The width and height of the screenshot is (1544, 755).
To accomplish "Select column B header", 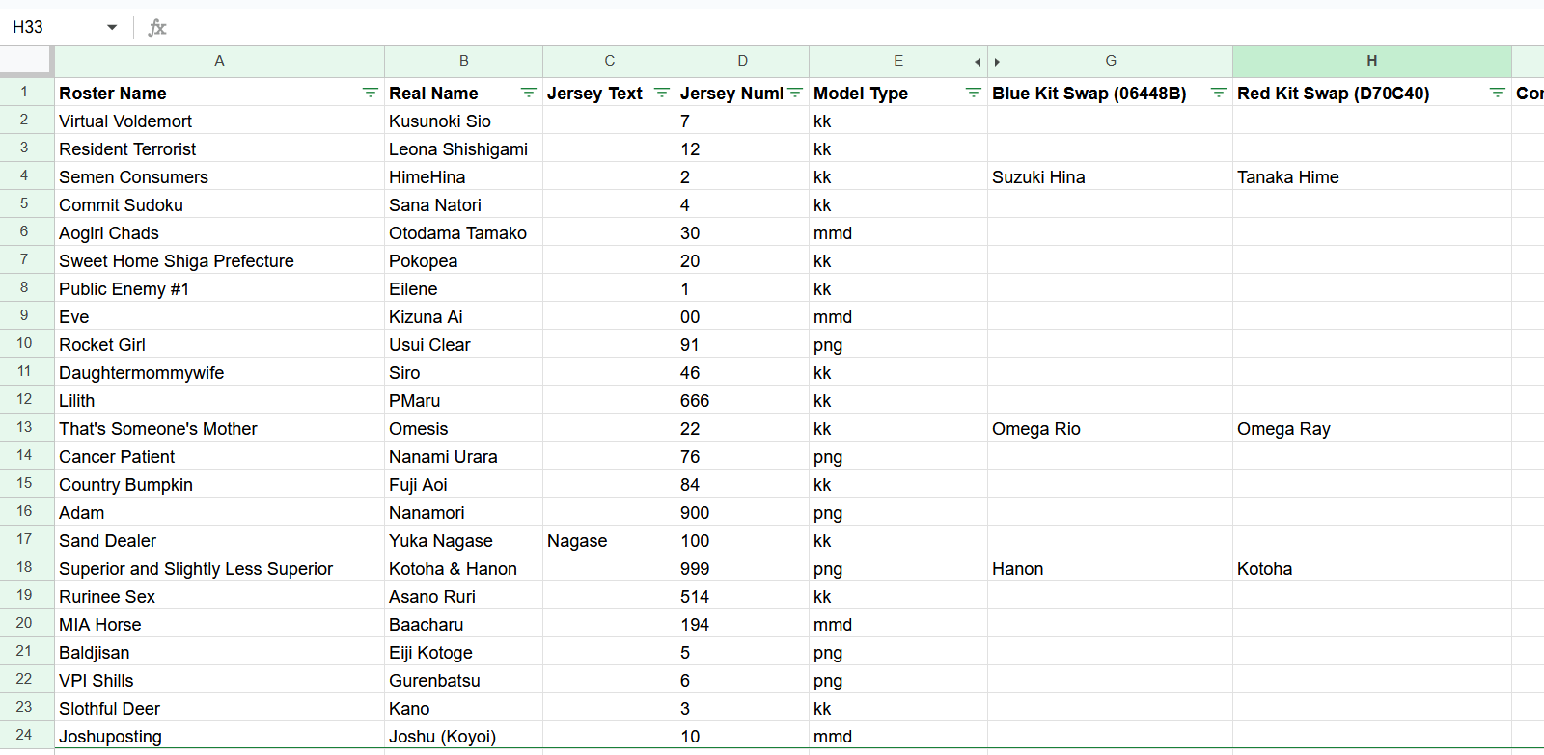I will coord(464,61).
